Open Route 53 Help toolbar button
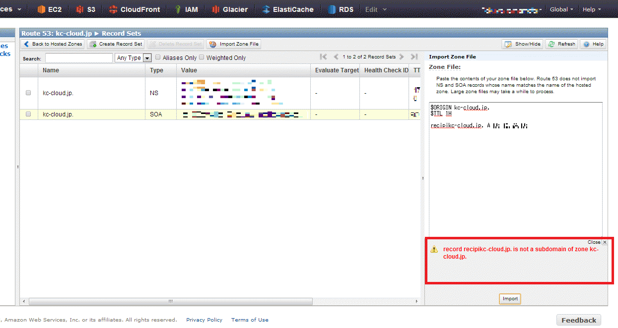618x328 pixels. [593, 44]
